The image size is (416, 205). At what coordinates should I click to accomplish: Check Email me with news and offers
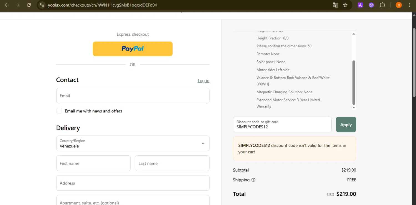pyautogui.click(x=59, y=111)
